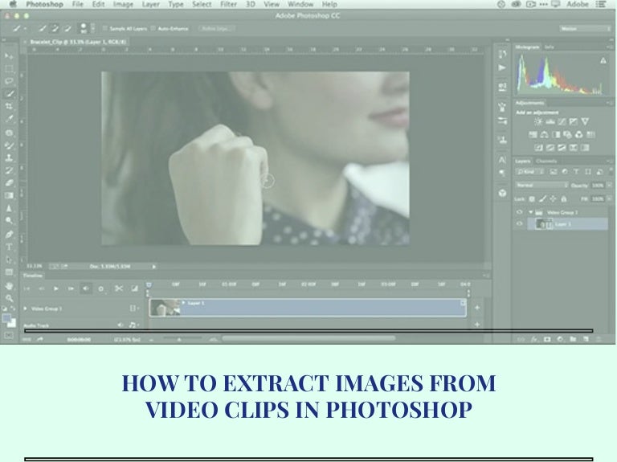Go to first frame of timeline
This screenshot has height=462, width=617.
[27, 288]
